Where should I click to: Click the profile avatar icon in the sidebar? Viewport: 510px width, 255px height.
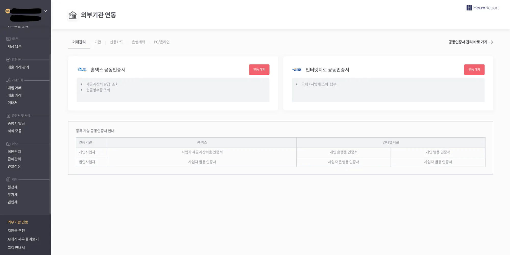point(8,11)
